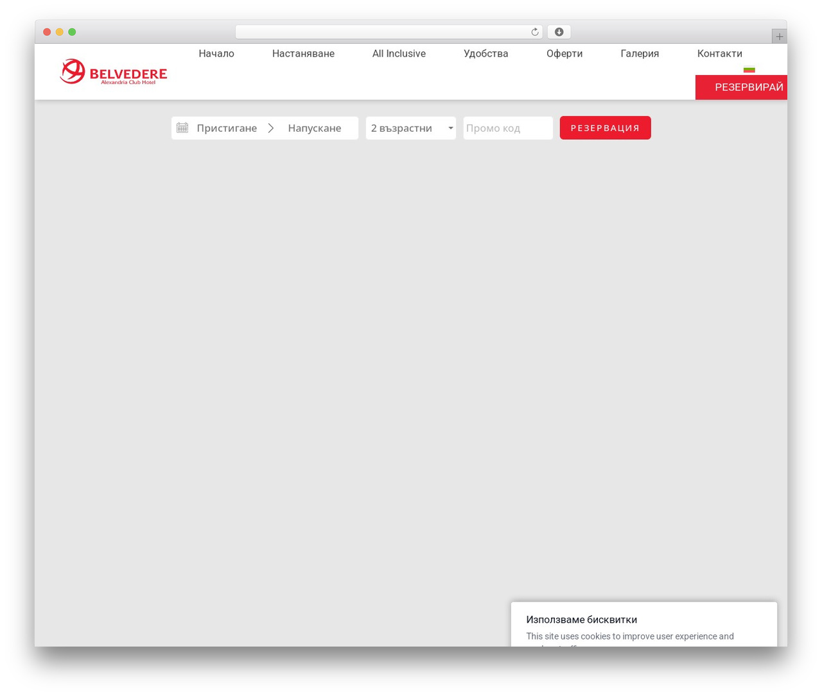The height and width of the screenshot is (696, 822).
Task: Click the РЕЗЕРВИРАЙ button in header
Action: [x=741, y=87]
